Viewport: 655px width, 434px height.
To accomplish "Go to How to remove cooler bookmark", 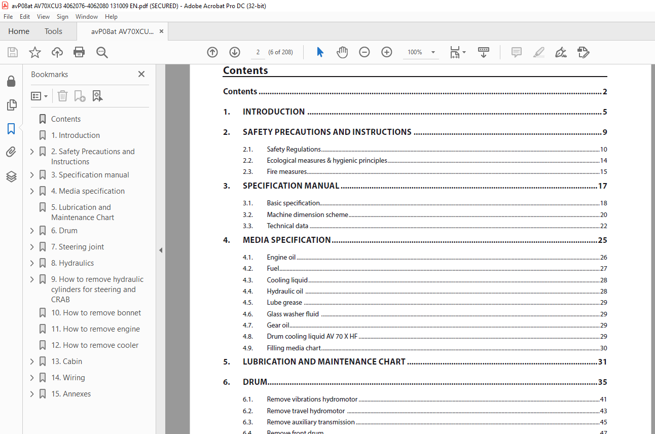I will (95, 345).
